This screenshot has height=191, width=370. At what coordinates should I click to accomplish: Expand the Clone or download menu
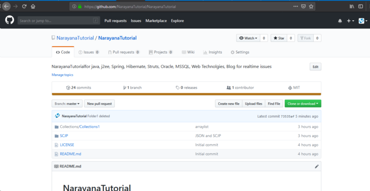(x=303, y=104)
